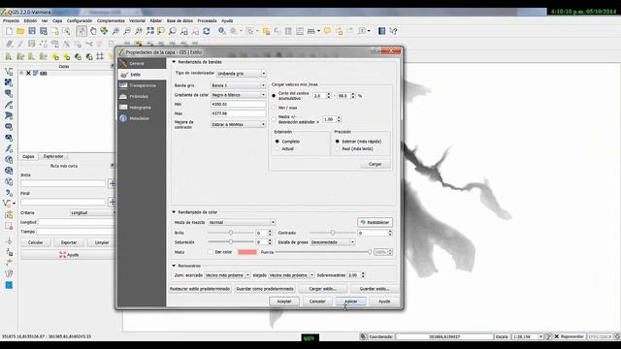
Task: Open the Ráster menu
Action: pyautogui.click(x=155, y=20)
